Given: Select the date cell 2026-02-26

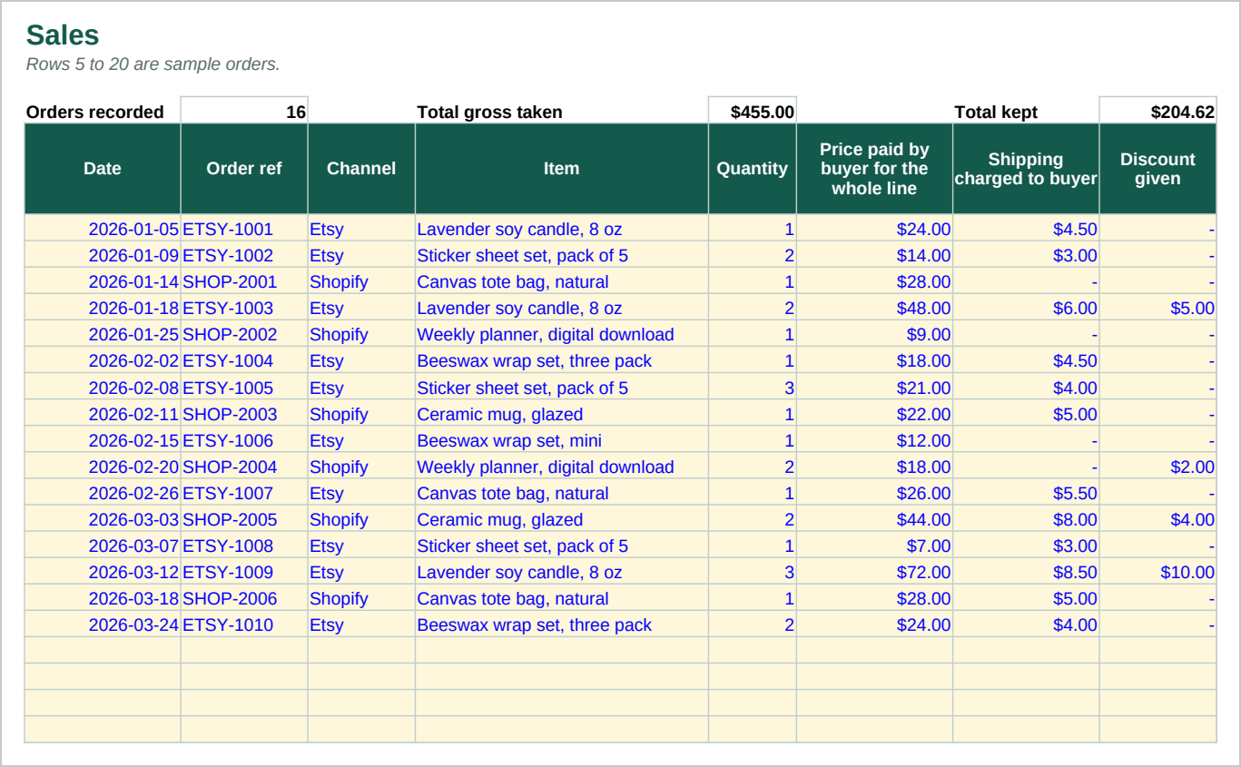Looking at the screenshot, I should click(103, 493).
